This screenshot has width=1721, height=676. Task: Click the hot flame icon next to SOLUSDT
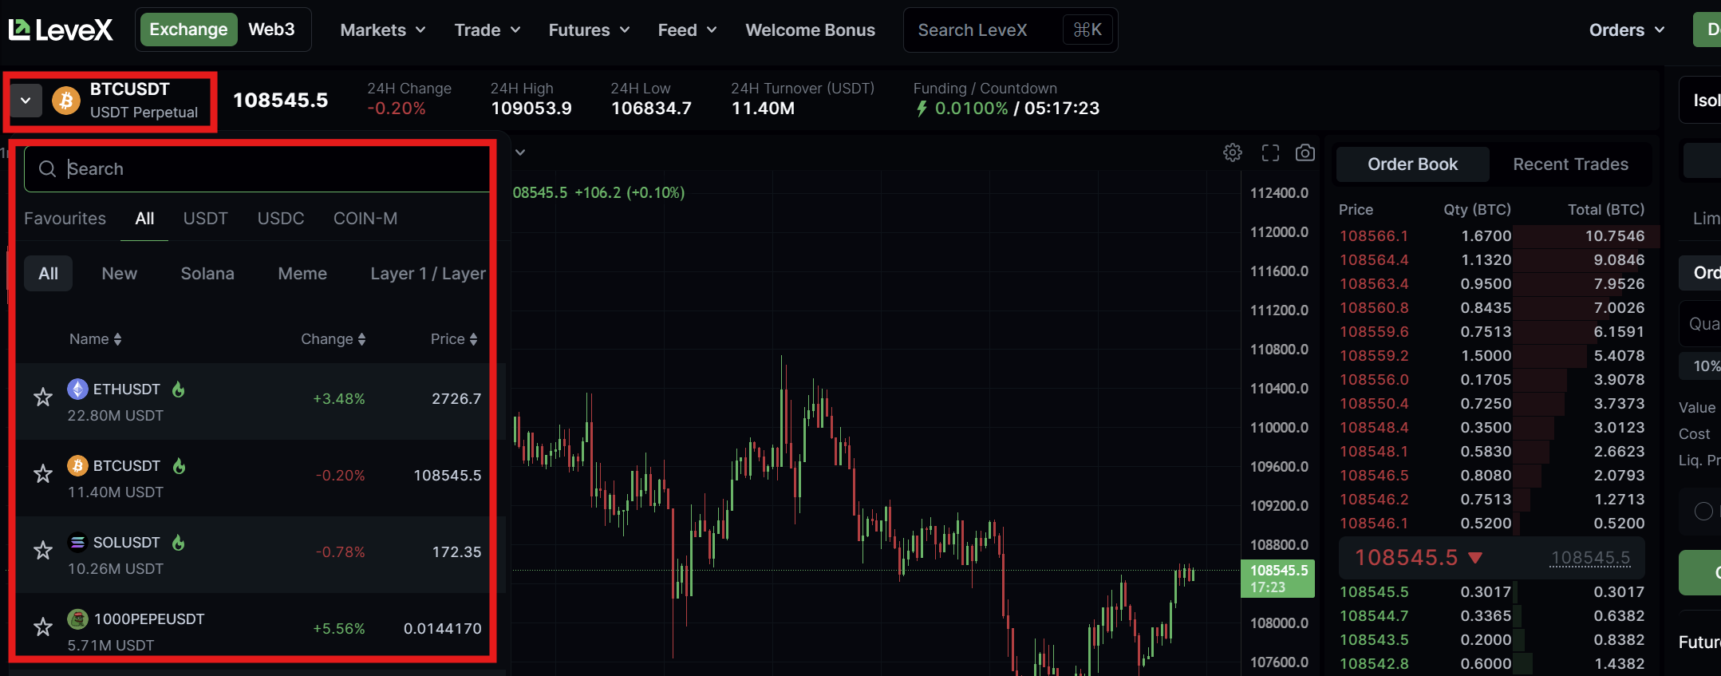[179, 542]
